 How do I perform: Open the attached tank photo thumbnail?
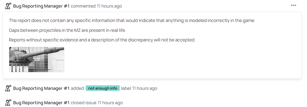(37, 60)
